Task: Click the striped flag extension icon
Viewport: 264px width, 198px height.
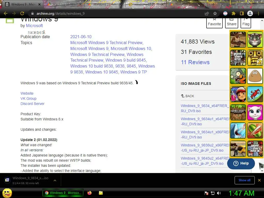Action: click(225, 13)
